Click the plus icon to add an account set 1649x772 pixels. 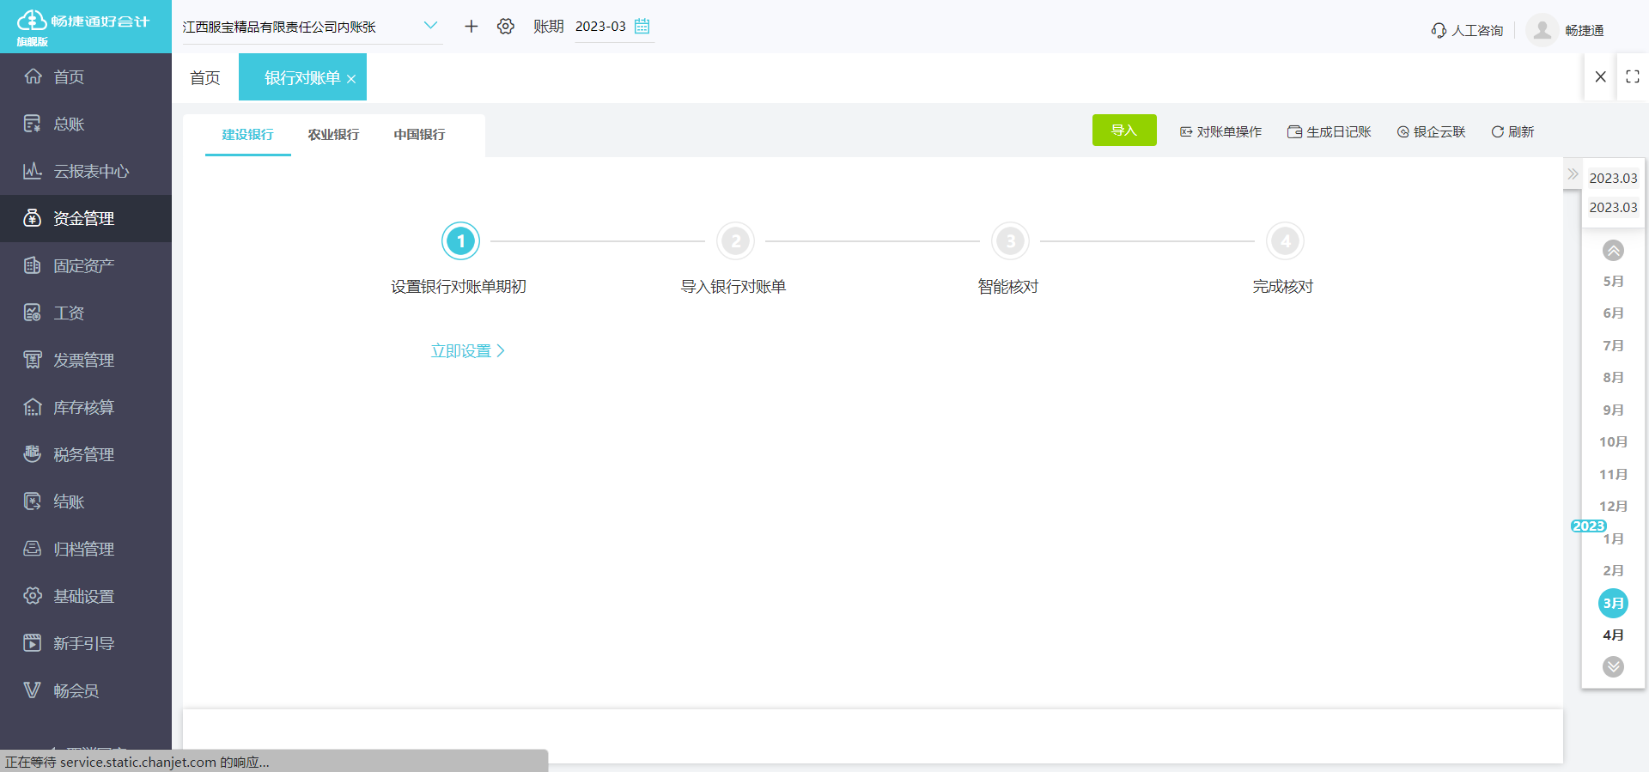tap(471, 27)
